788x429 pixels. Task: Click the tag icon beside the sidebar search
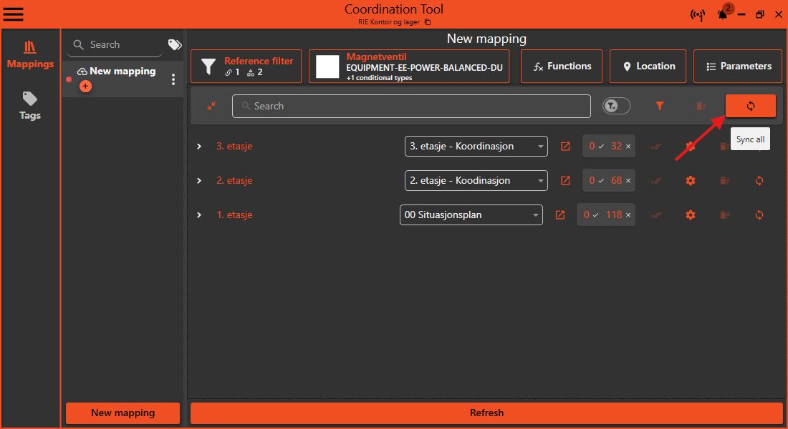(174, 44)
